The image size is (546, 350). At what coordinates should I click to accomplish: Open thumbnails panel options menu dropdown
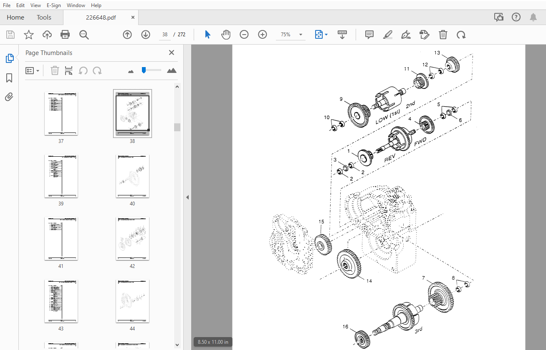(32, 70)
